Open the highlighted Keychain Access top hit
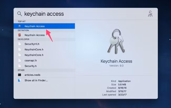This screenshot has height=108, width=171. [x=44, y=26]
